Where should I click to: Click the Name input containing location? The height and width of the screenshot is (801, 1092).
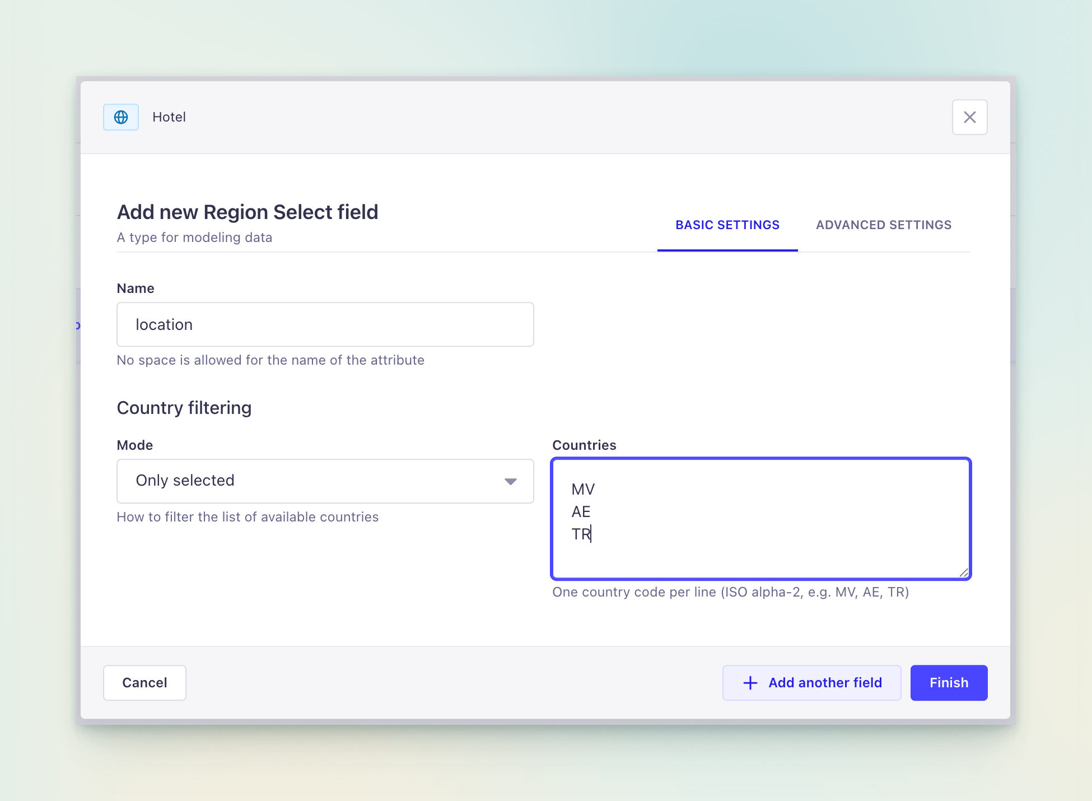coord(325,324)
